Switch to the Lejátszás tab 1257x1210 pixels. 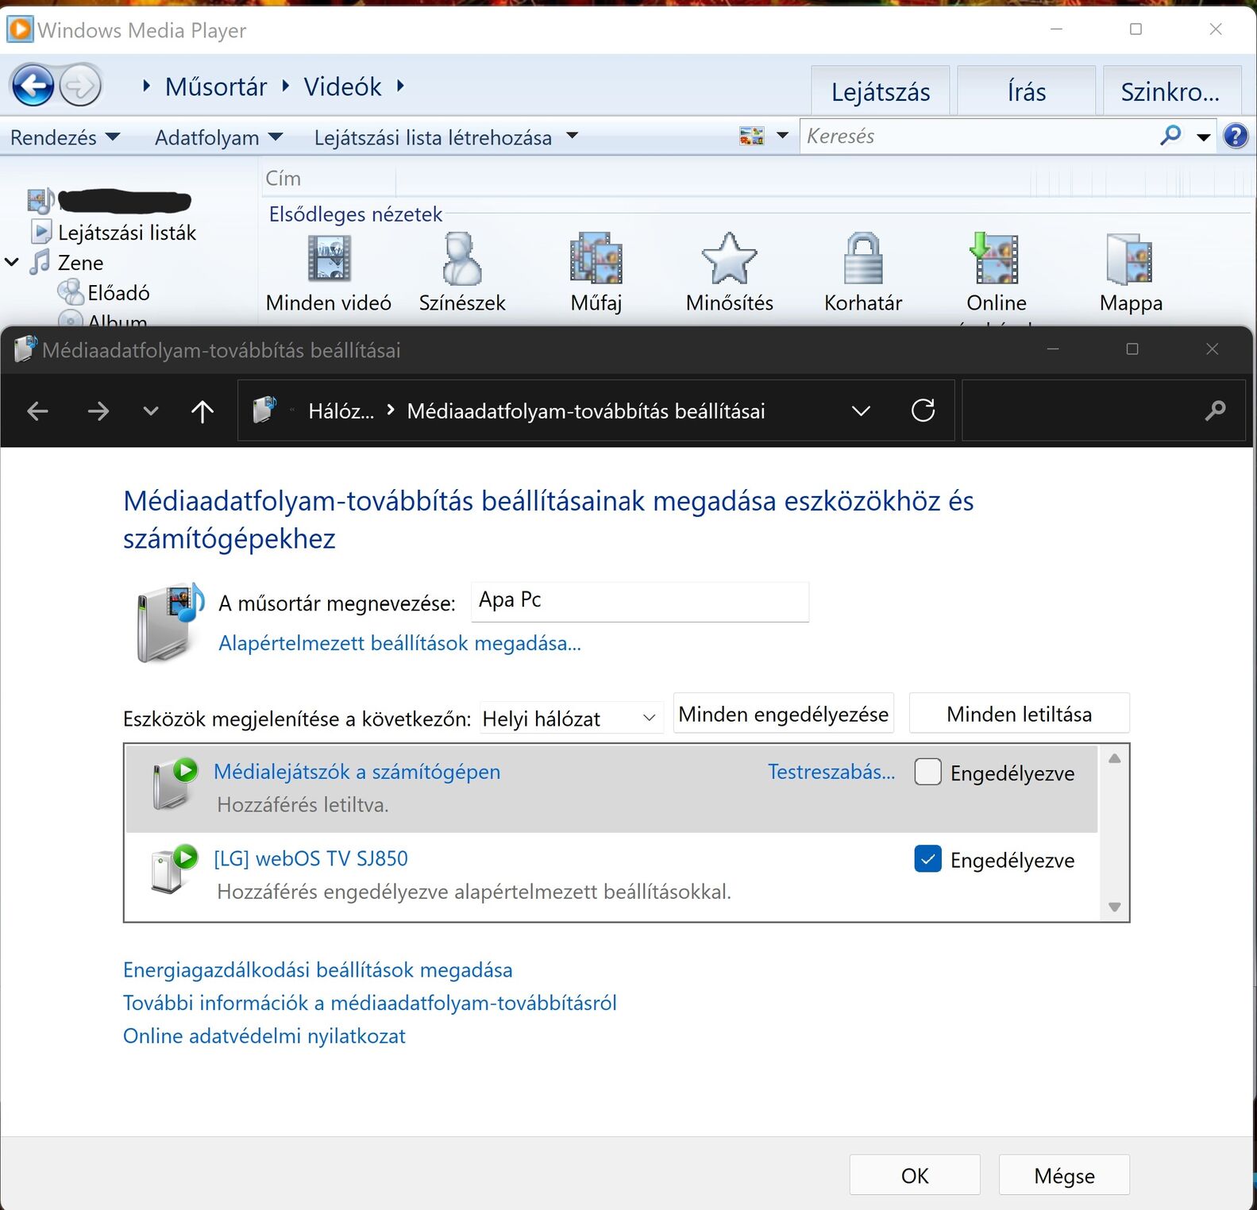[x=880, y=91]
